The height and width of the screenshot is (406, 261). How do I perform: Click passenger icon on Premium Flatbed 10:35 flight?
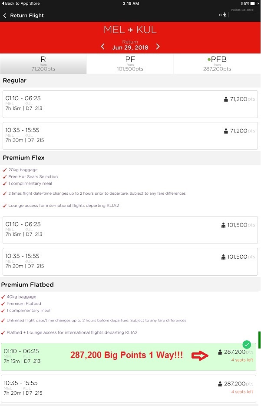coord(221,384)
